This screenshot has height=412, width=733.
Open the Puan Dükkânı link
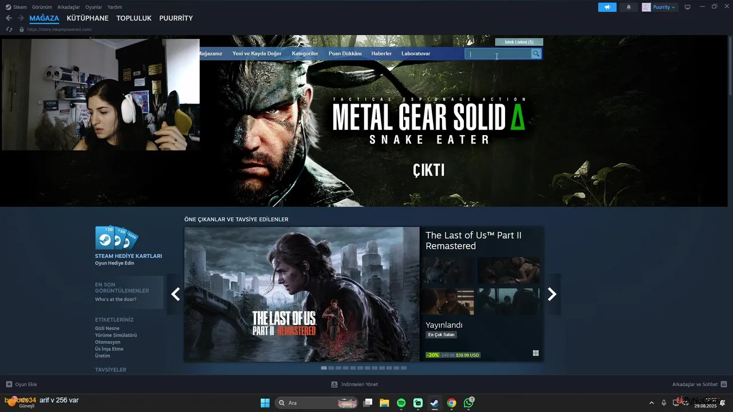pyautogui.click(x=345, y=54)
